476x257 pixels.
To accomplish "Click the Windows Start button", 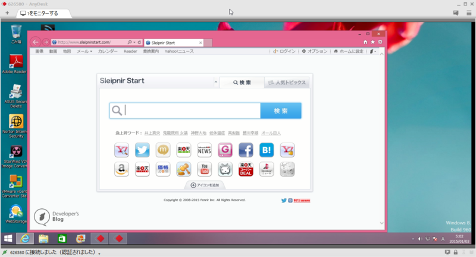I will click(x=8, y=239).
